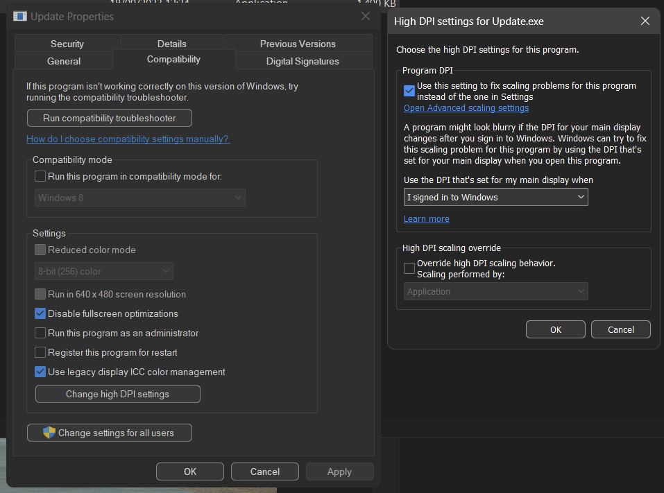Screen dimensions: 664x493
Task: Switch to the Security tab
Action: click(x=67, y=44)
